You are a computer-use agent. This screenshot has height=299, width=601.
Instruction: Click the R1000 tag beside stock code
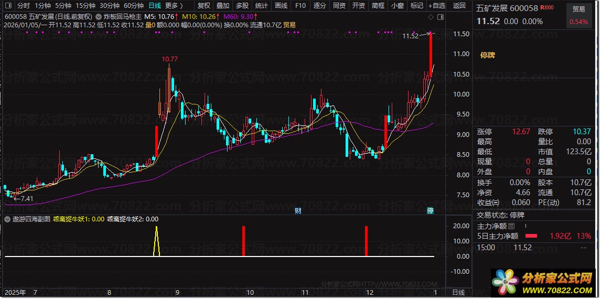(x=547, y=8)
